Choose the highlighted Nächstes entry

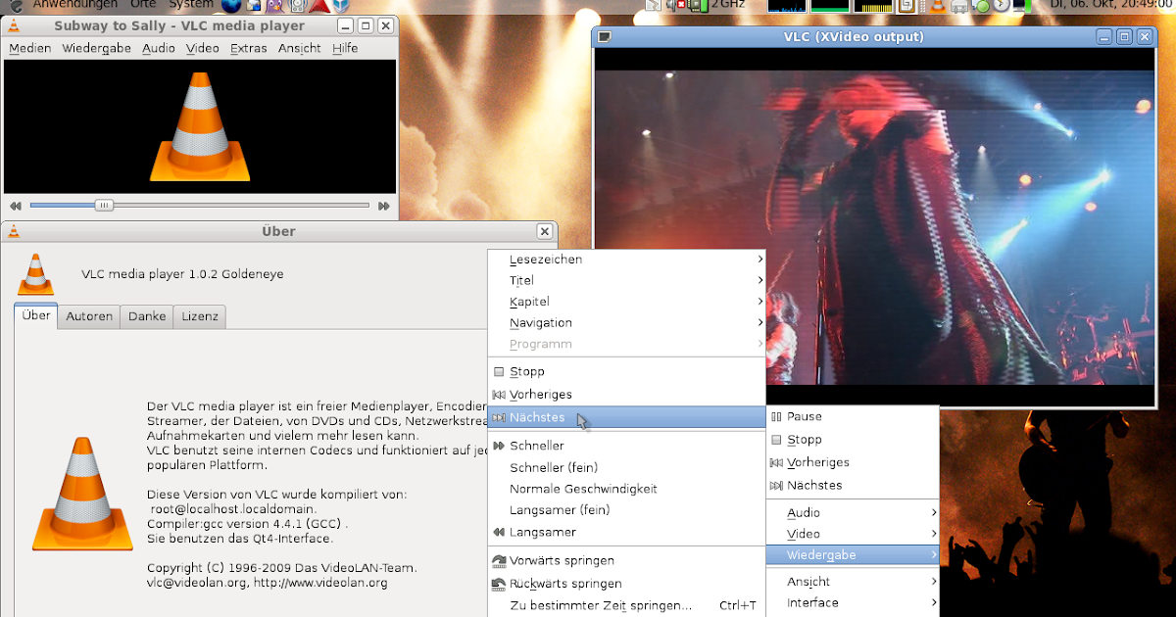pyautogui.click(x=627, y=417)
